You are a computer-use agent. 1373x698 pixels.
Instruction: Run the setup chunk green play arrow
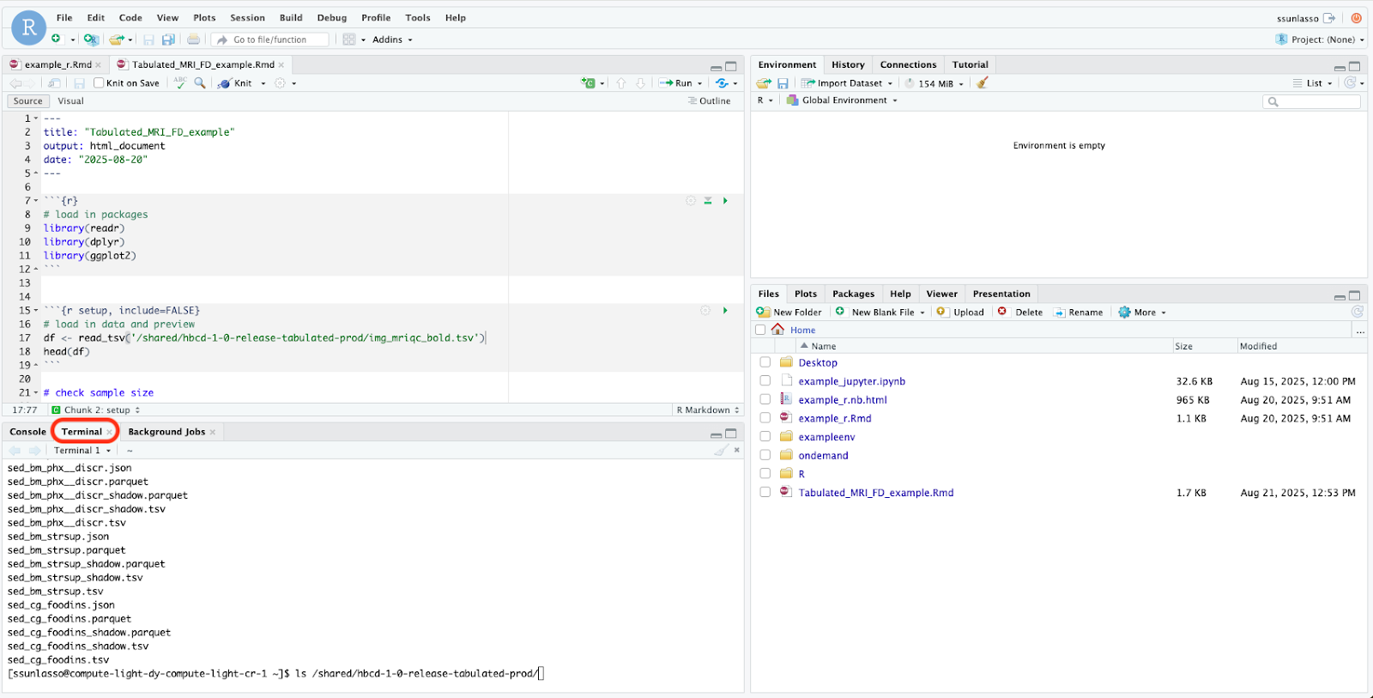click(x=725, y=311)
